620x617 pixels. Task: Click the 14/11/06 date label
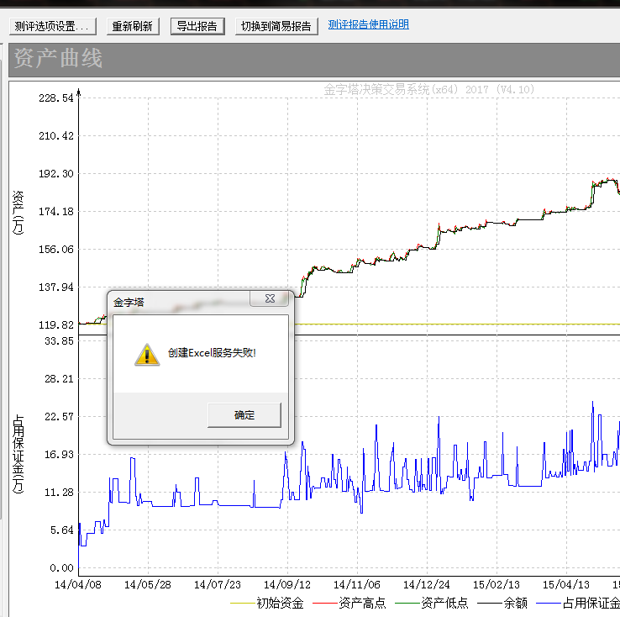click(357, 584)
